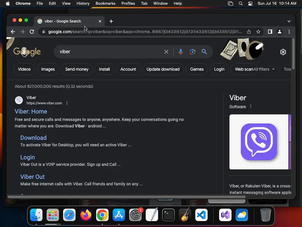Open site info via the lock icon
302x227 pixels.
pos(44,32)
